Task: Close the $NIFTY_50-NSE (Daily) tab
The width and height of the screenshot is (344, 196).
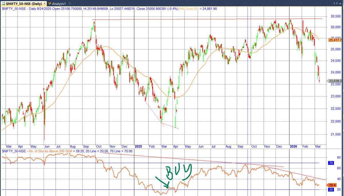Action: 44,3
